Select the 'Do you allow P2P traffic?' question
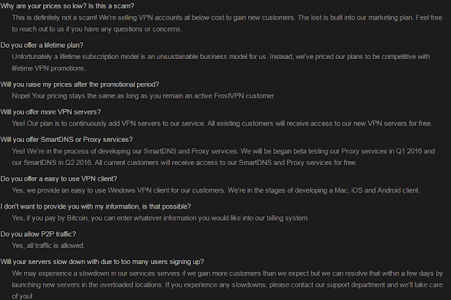 pyautogui.click(x=38, y=235)
